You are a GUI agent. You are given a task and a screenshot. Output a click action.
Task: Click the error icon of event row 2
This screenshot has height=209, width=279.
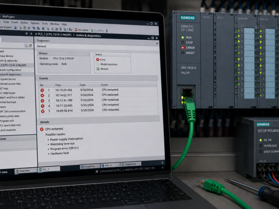[x=42, y=95]
